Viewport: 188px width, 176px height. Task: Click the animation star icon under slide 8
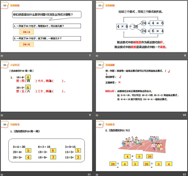[97, 56]
